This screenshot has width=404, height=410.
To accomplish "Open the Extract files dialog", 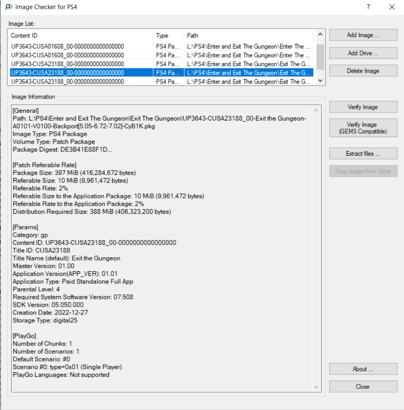I will (x=363, y=154).
